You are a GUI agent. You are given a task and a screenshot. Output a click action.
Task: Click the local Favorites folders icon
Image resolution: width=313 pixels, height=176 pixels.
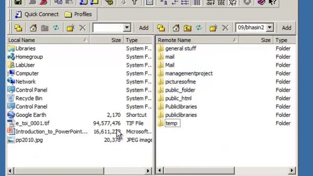[x=18, y=28]
